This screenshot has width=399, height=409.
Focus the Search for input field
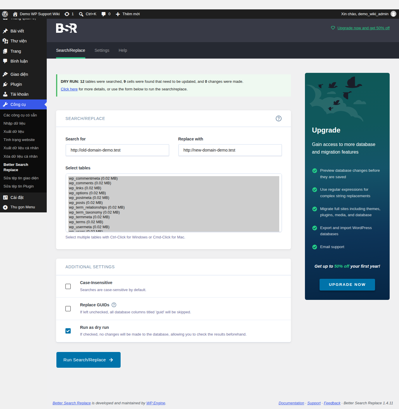click(117, 150)
